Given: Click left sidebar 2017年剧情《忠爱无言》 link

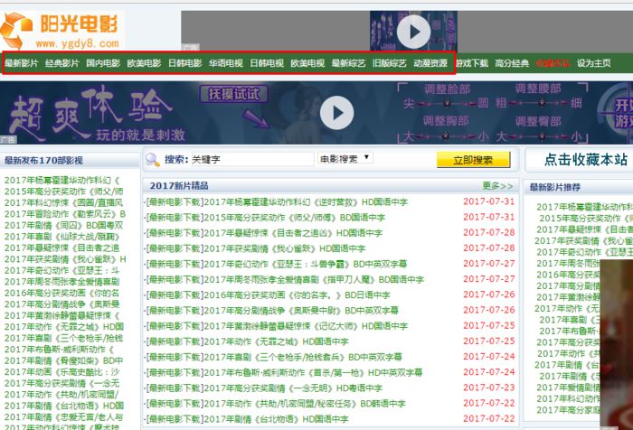Looking at the screenshot, I should pyautogui.click(x=64, y=417).
